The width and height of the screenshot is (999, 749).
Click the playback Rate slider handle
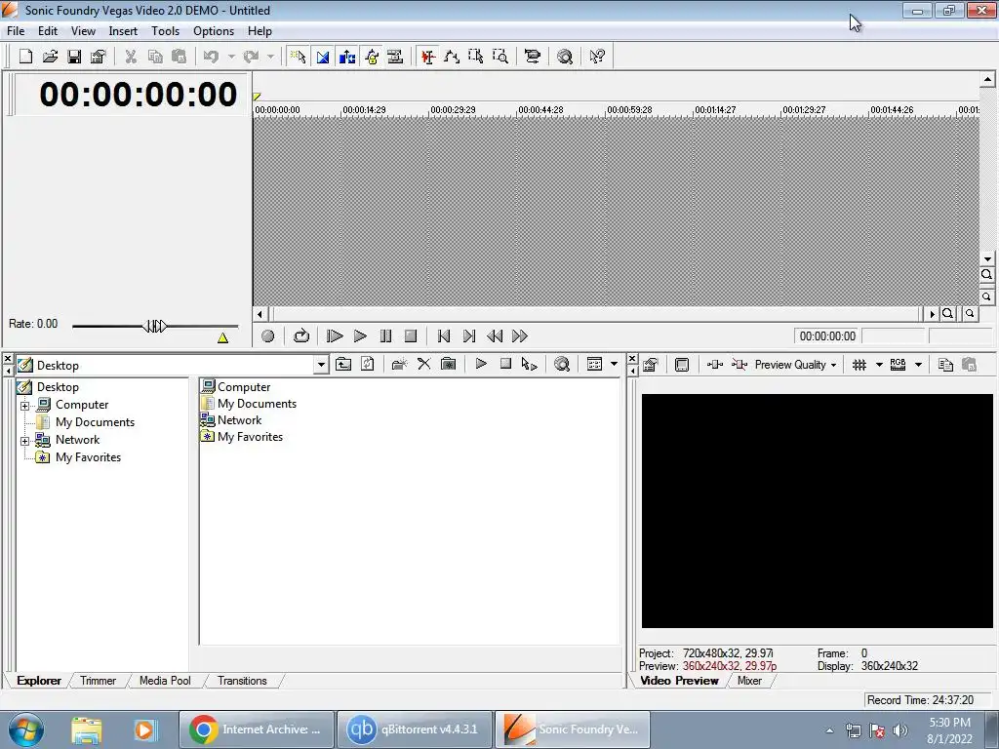(x=155, y=327)
